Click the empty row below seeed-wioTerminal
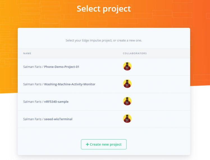 click(x=104, y=132)
